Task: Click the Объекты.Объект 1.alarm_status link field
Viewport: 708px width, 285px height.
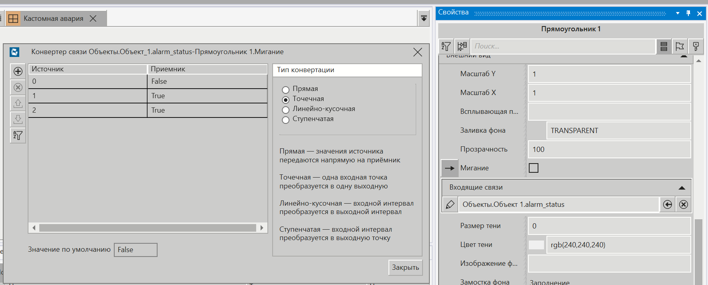Action: click(559, 204)
